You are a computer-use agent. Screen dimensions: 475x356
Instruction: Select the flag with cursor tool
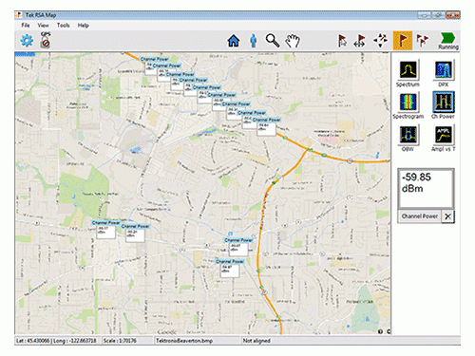(342, 41)
